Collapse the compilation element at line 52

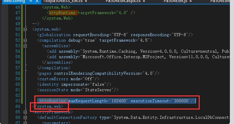(25, 40)
